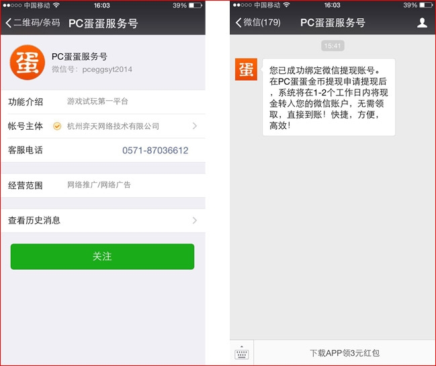Screen dimensions: 436x366
Task: Tap the verified badge next to 杭州弈天网络技术有限公司
Action: click(57, 126)
